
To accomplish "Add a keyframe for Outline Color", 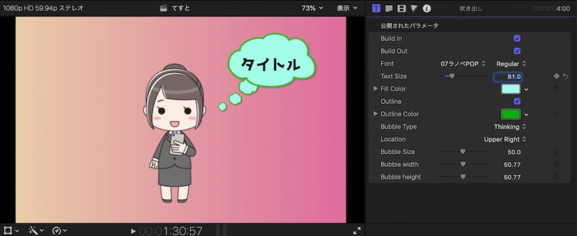I will (x=556, y=114).
